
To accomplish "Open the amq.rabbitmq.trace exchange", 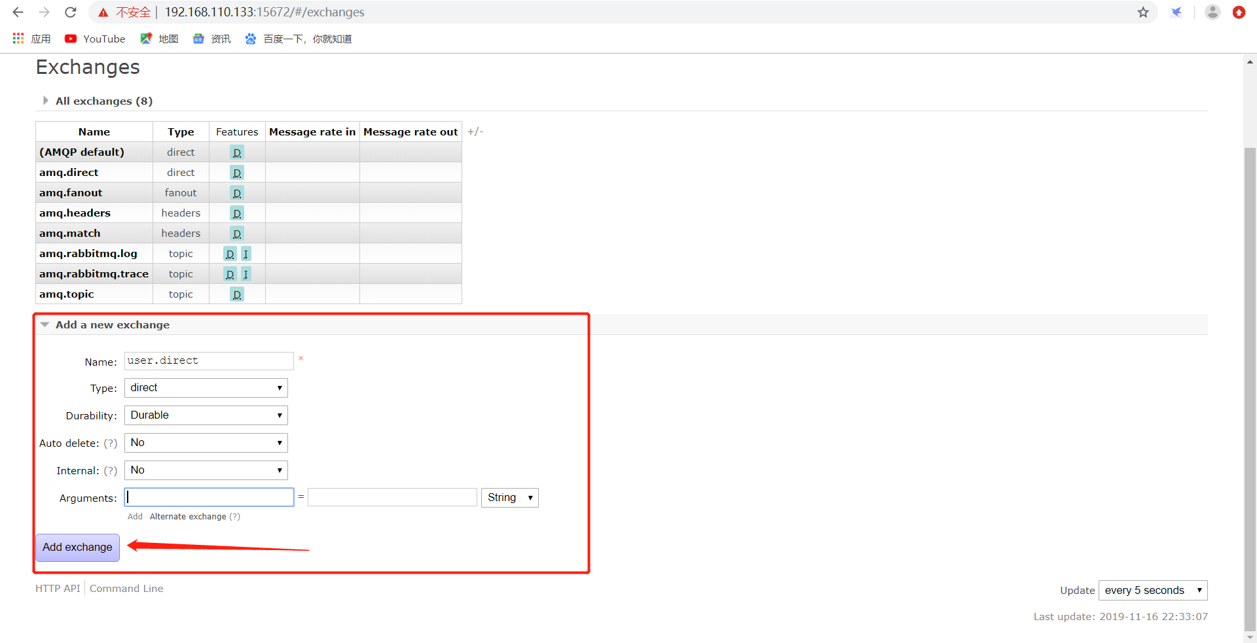I will 94,273.
